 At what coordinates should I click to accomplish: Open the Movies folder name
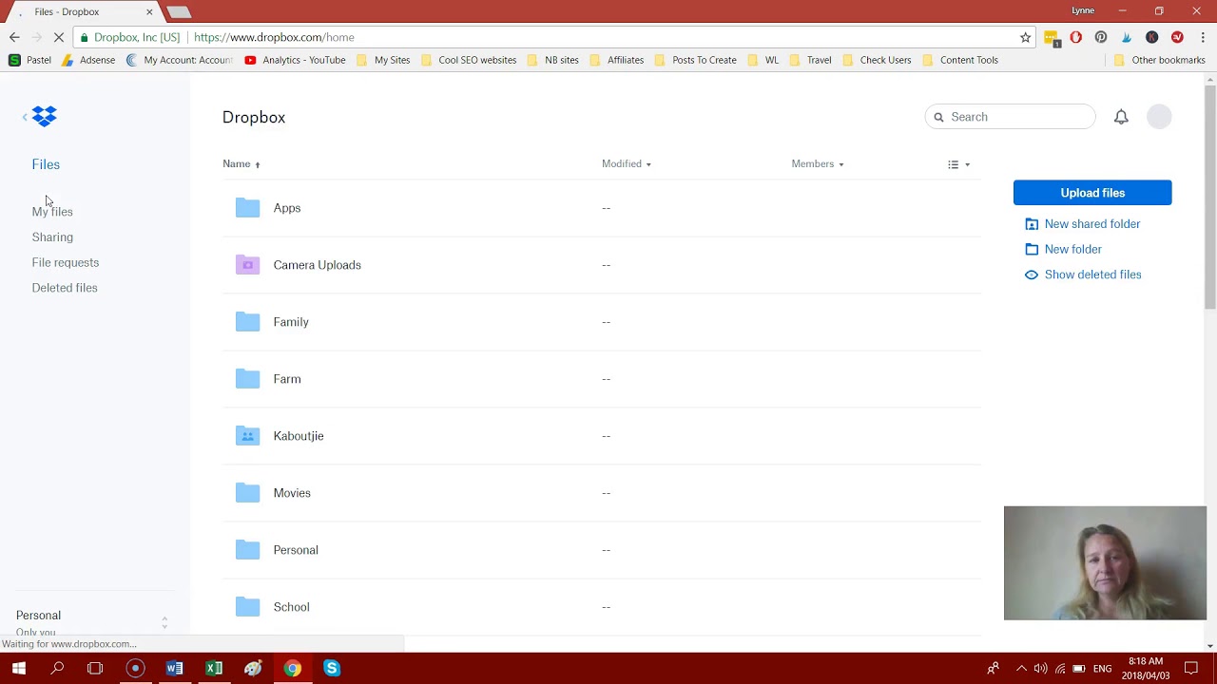pyautogui.click(x=292, y=493)
